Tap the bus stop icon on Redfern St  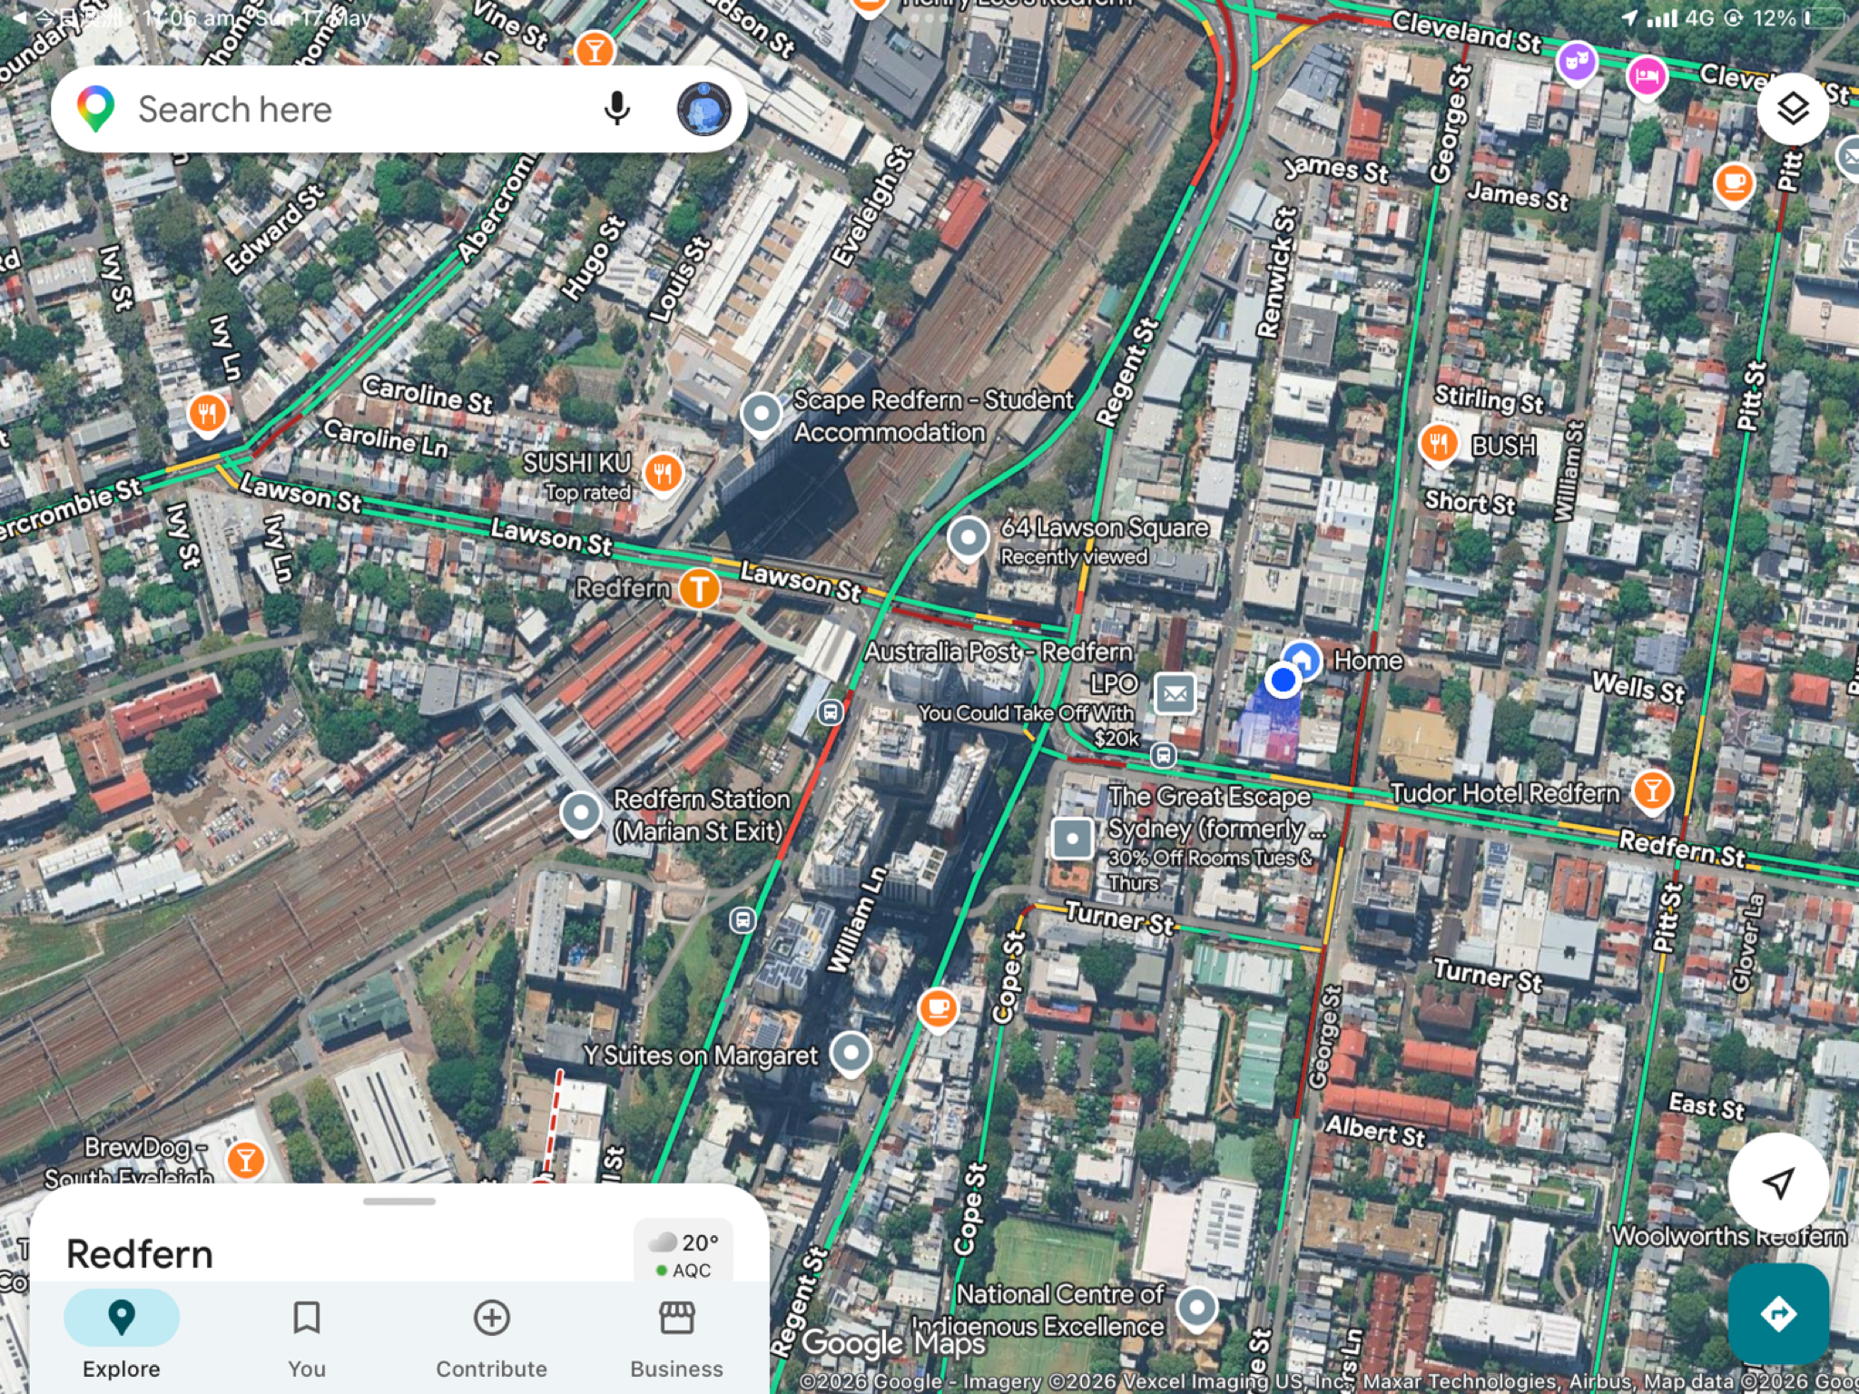point(1164,755)
